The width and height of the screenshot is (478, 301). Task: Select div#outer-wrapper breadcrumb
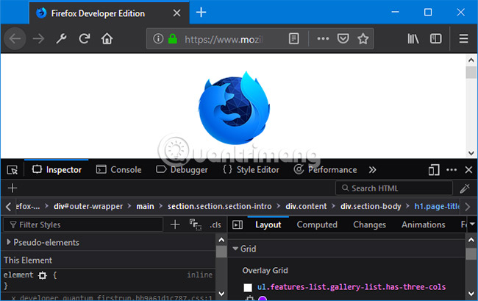coord(88,207)
